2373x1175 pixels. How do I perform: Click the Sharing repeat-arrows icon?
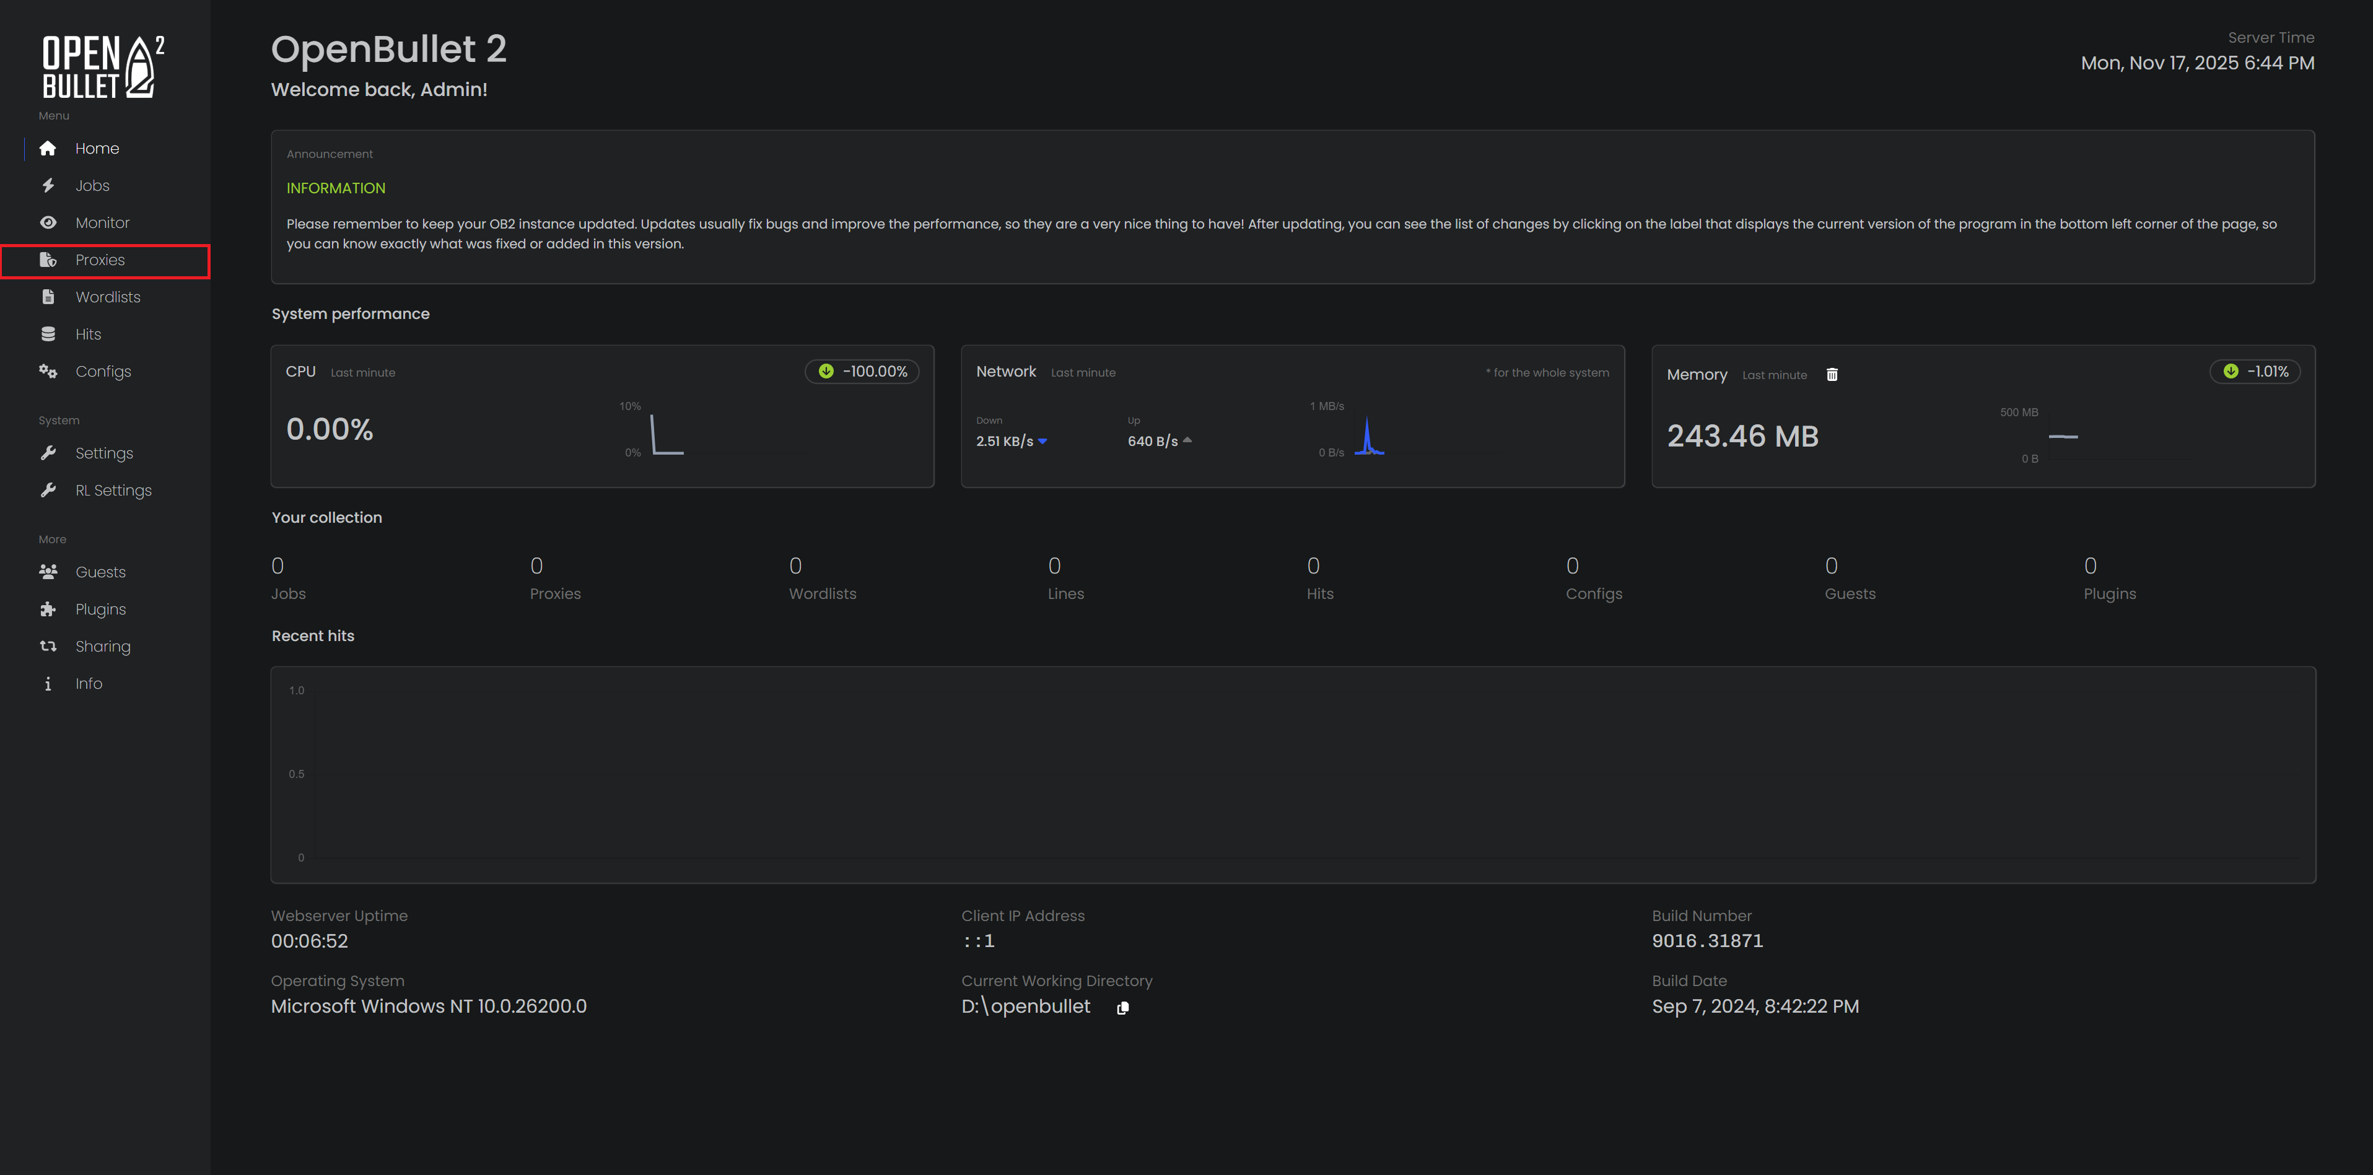[x=48, y=645]
